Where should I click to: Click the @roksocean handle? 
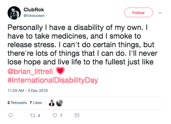coord(34,15)
